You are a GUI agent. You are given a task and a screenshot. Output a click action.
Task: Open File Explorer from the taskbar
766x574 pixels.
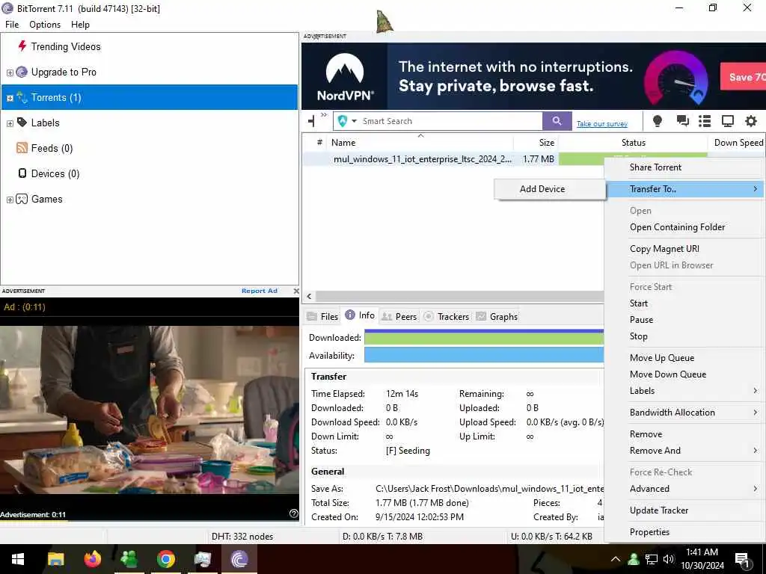(x=55, y=559)
